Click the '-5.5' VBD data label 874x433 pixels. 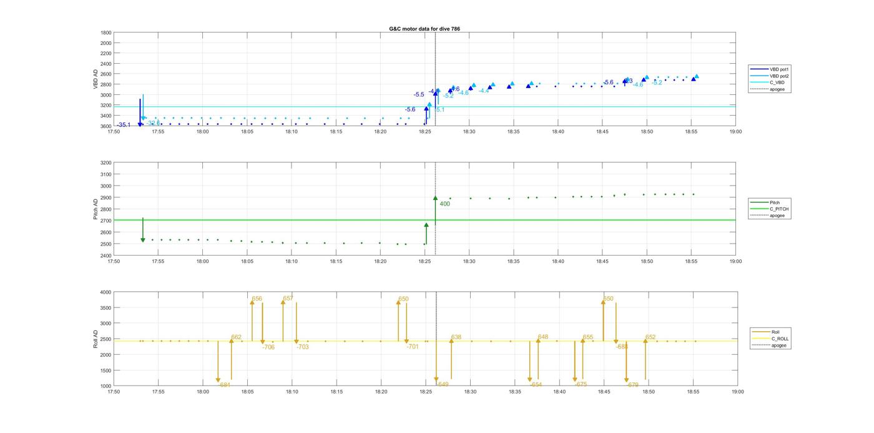coord(419,94)
